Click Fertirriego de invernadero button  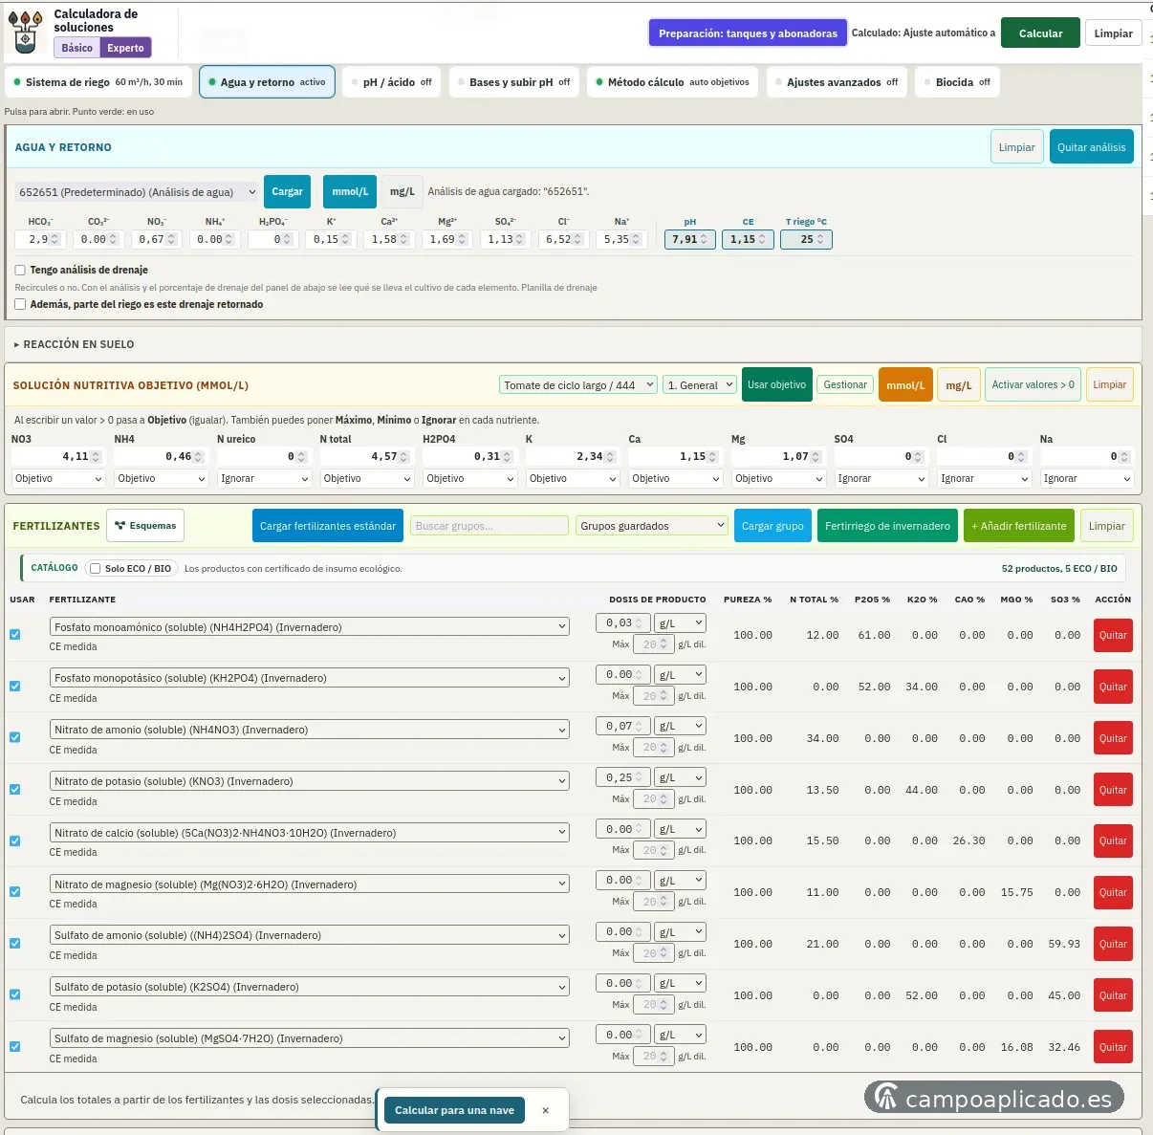(x=887, y=526)
